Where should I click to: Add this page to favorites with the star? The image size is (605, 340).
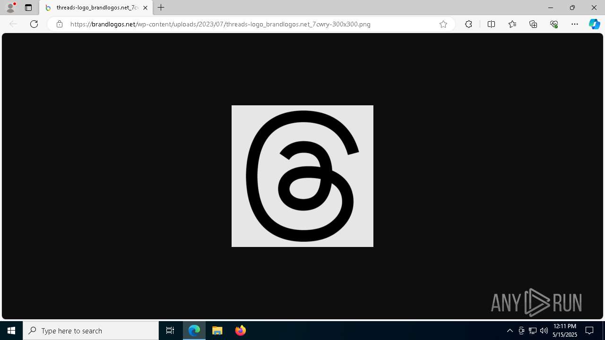[443, 24]
